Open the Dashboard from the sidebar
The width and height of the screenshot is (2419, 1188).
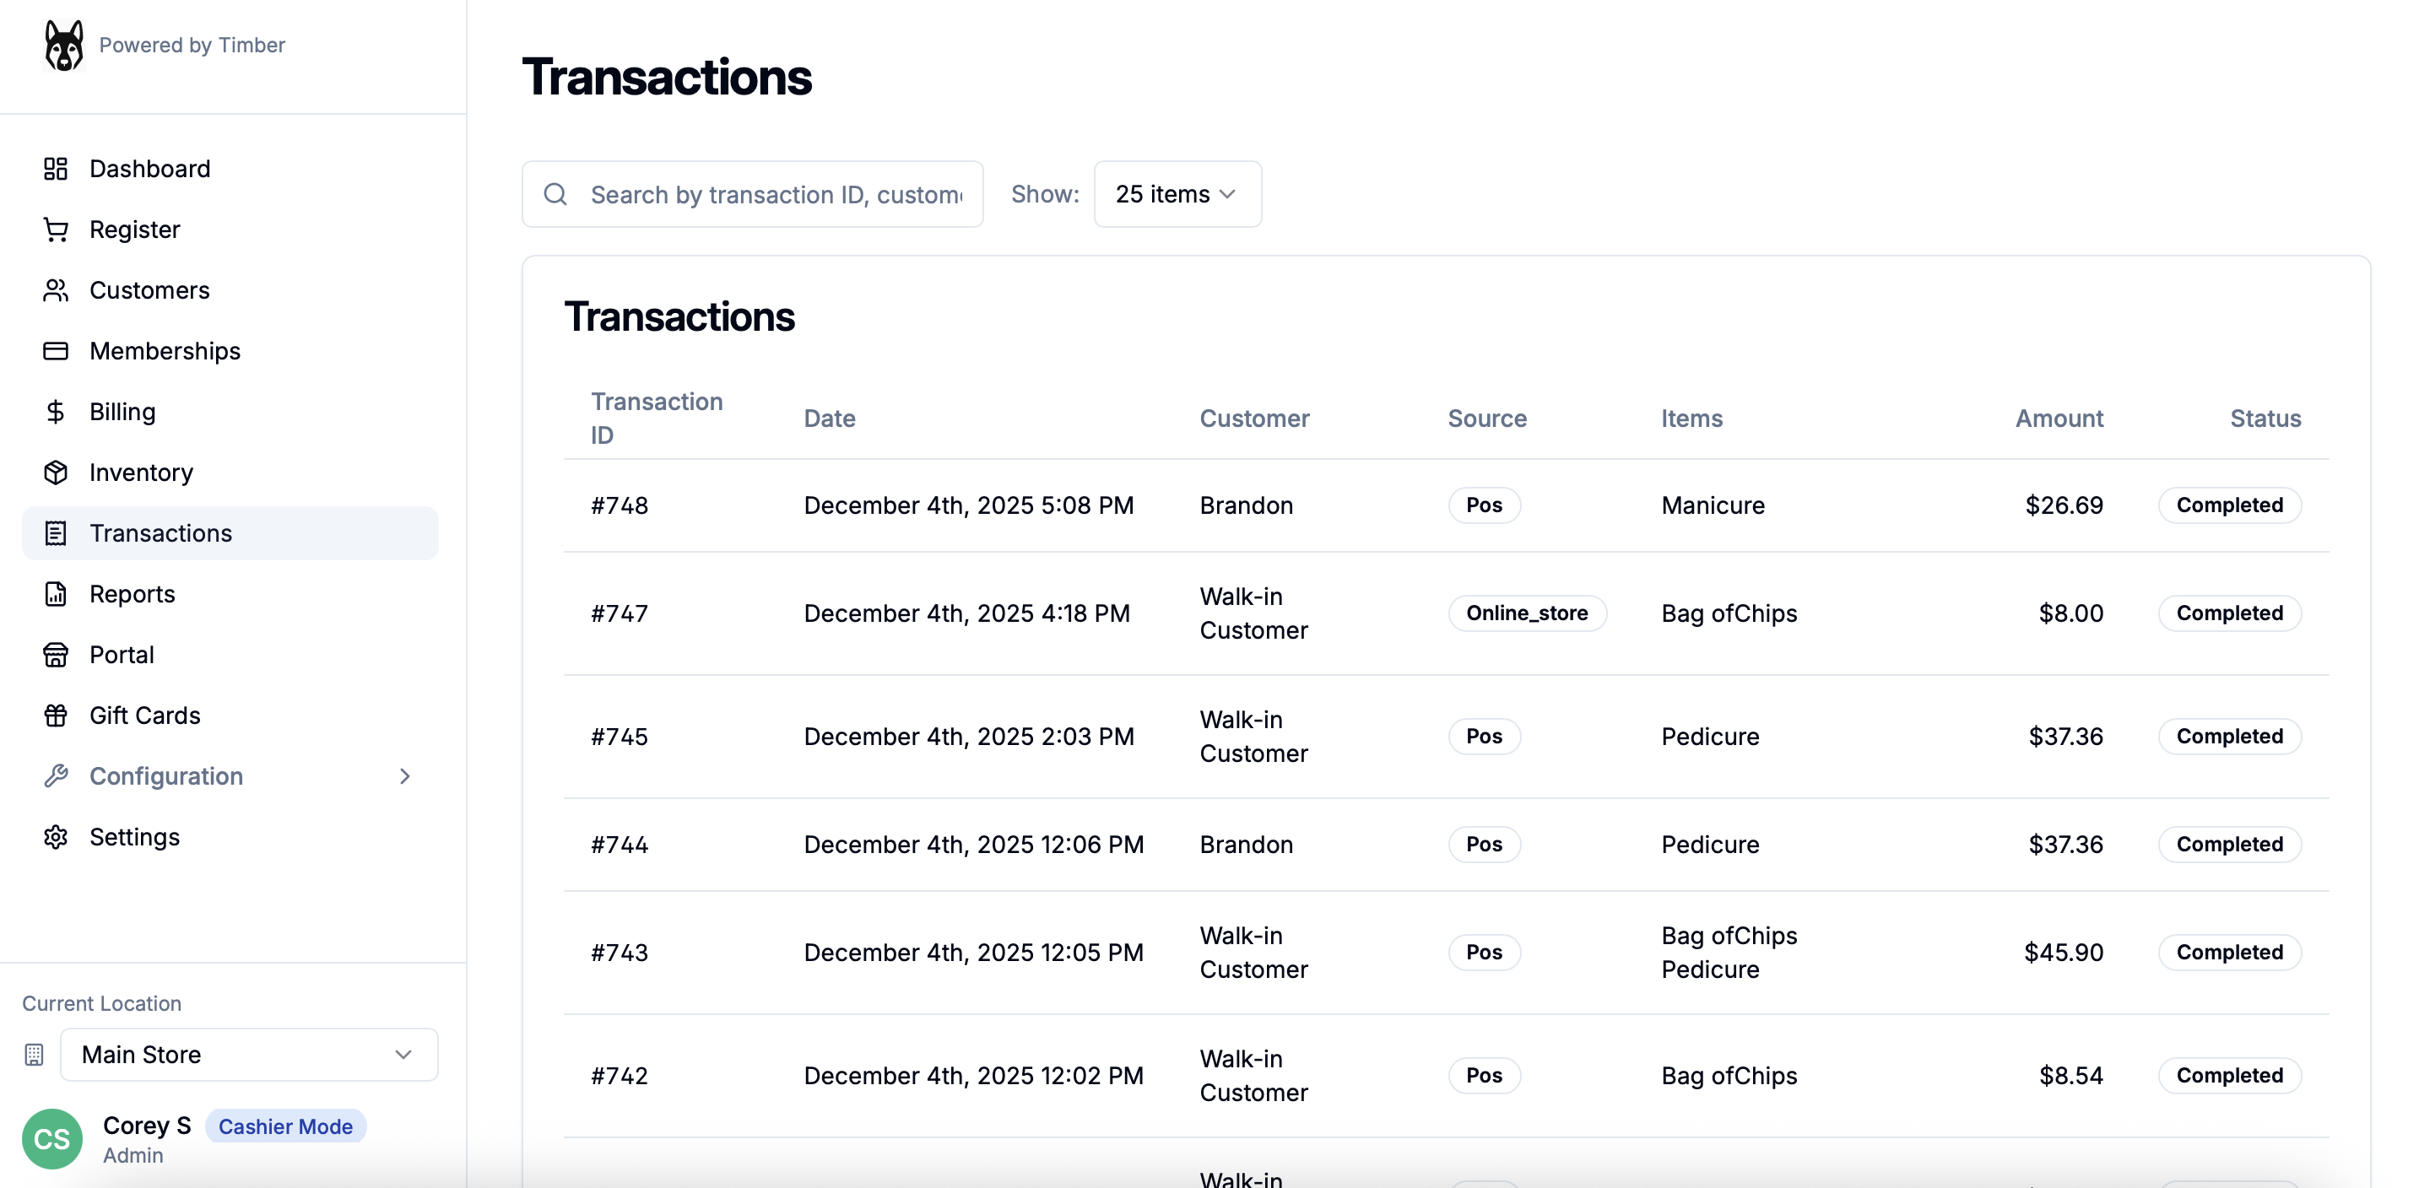[x=149, y=169]
